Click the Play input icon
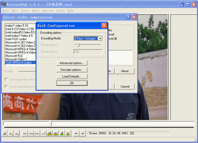 tap(11, 133)
